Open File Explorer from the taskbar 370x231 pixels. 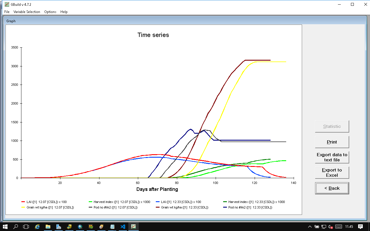click(x=48, y=227)
